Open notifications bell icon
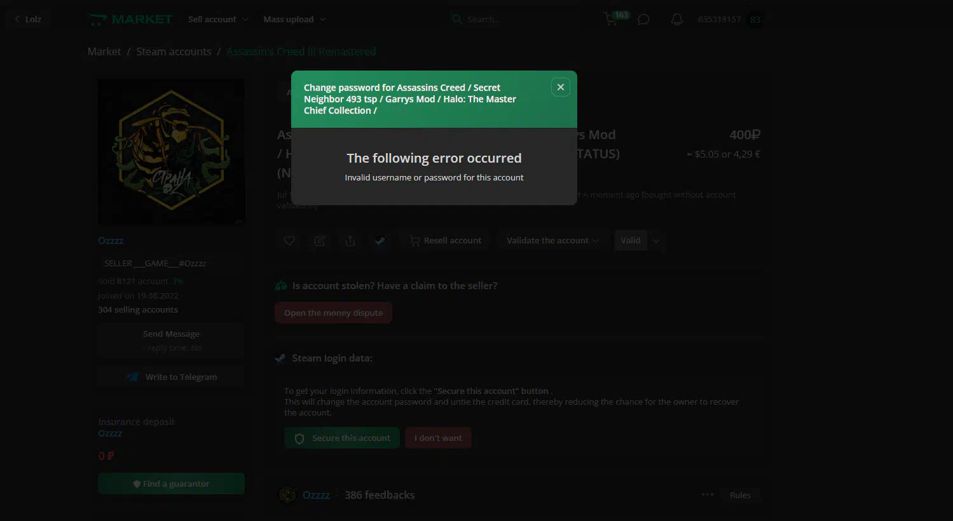The width and height of the screenshot is (953, 521). [677, 20]
